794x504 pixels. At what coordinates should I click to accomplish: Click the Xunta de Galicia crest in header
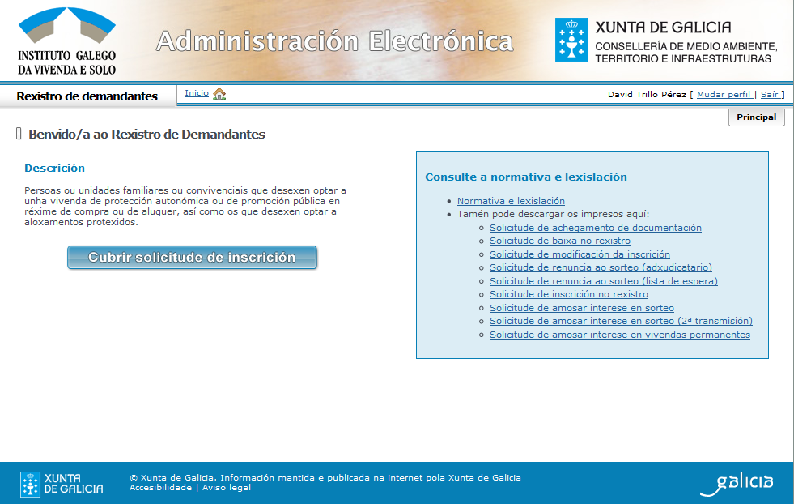click(571, 40)
